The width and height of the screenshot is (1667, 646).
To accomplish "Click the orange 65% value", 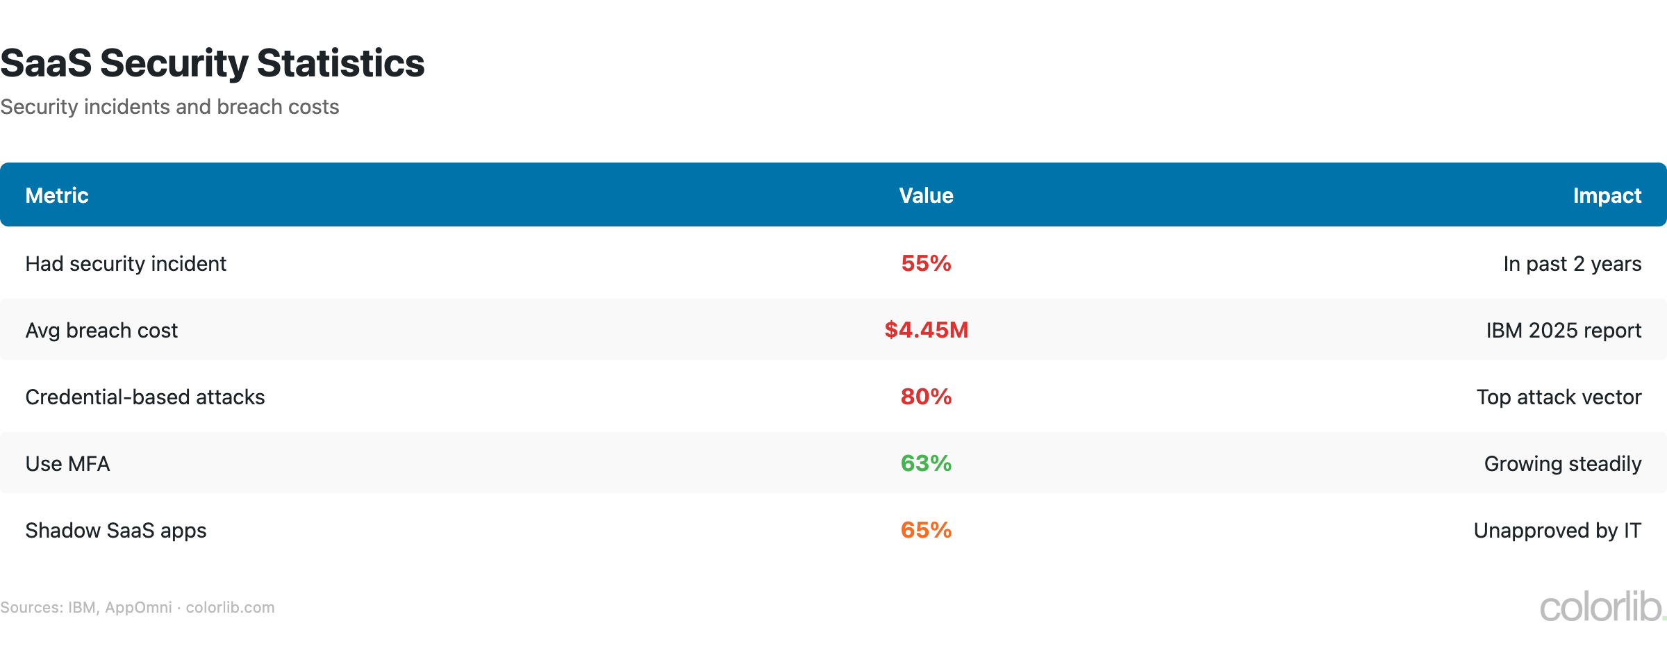I will [x=926, y=530].
